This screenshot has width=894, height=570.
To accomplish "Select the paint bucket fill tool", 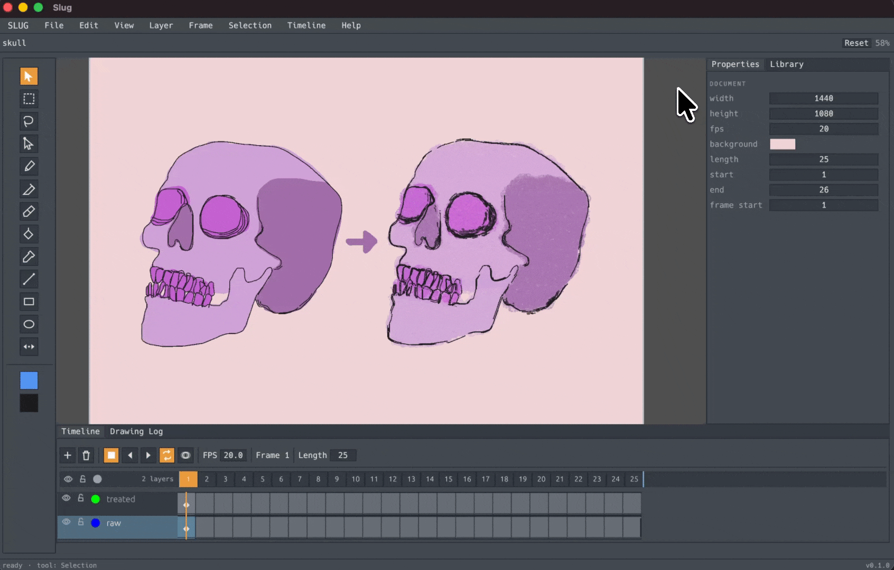I will [29, 234].
